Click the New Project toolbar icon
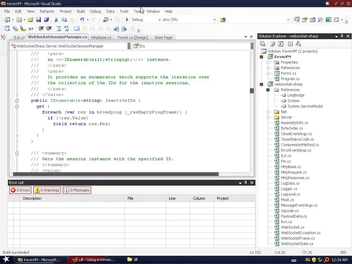 pos(7,20)
